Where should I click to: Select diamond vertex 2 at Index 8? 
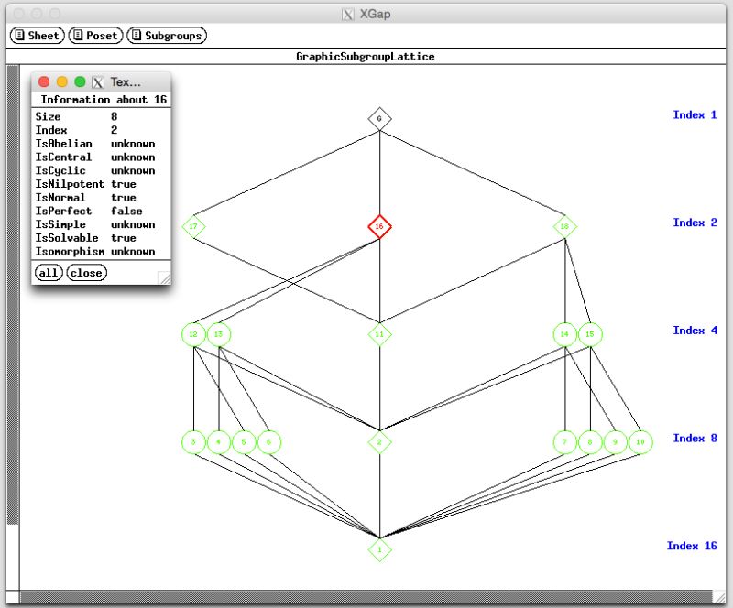379,441
